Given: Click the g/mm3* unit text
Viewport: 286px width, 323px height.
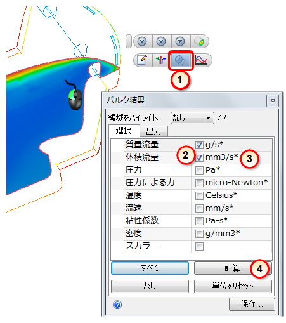Looking at the screenshot, I should [x=223, y=234].
